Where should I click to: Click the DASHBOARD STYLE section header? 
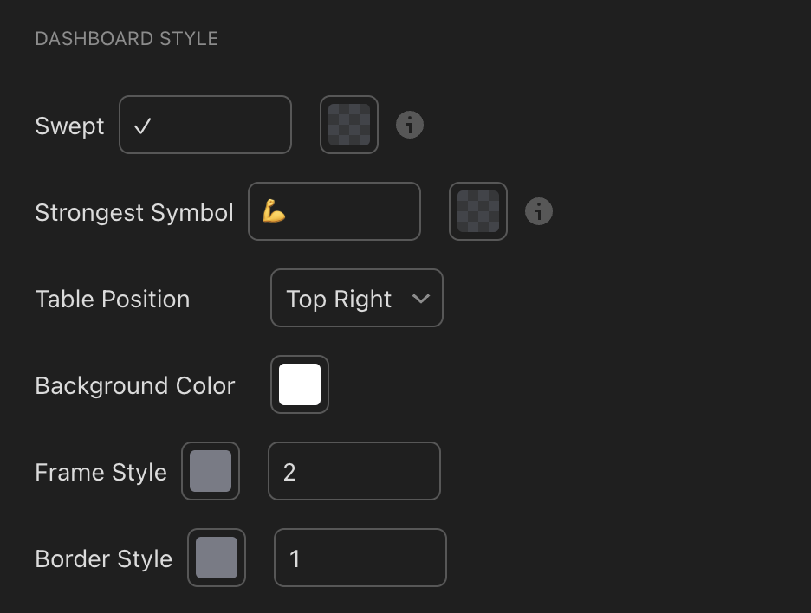pos(127,39)
